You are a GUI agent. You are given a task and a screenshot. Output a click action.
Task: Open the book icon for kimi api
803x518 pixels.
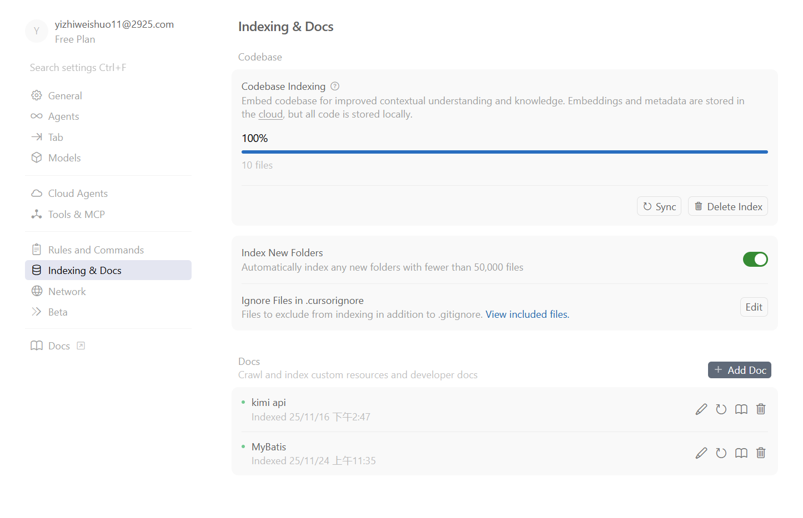pos(741,409)
